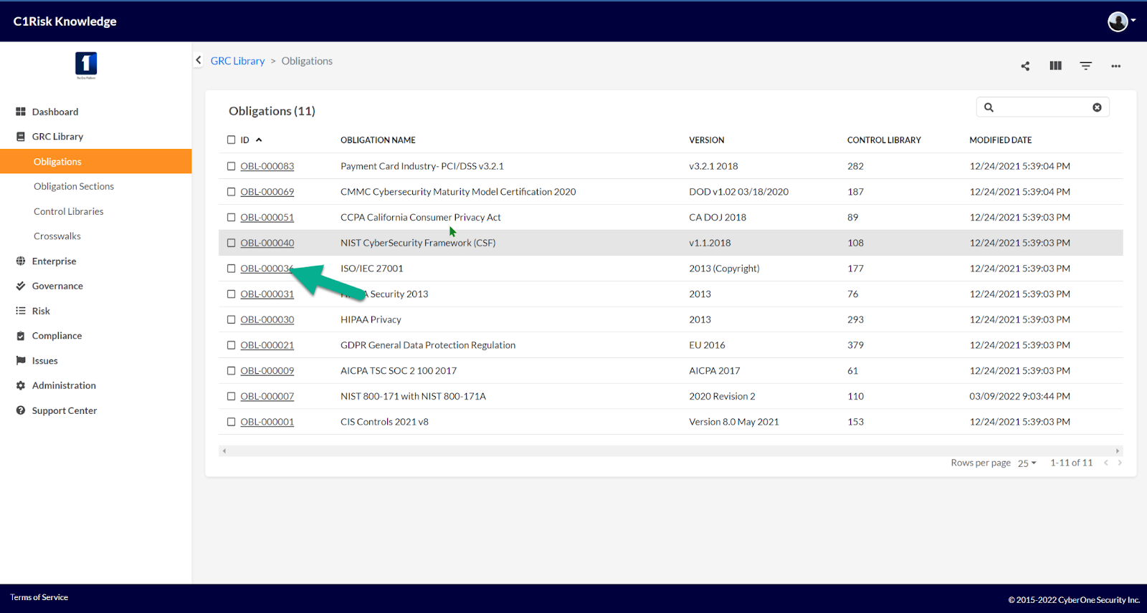This screenshot has height=613, width=1147.
Task: Open the Obligations sidebar item
Action: pos(96,161)
